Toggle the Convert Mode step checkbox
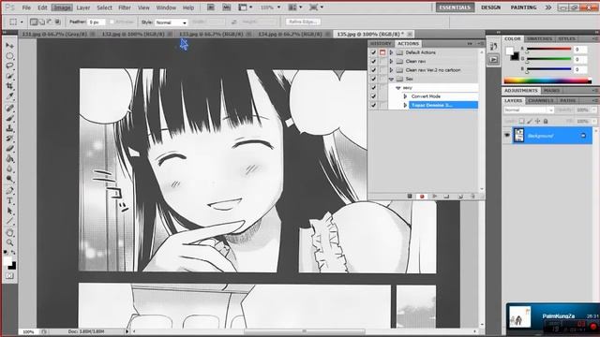 [373, 96]
